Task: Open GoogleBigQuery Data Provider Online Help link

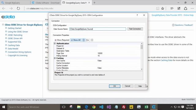Action: [172, 15]
